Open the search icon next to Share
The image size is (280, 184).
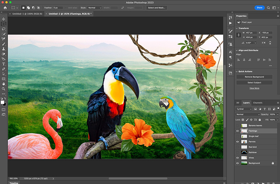[269, 7]
